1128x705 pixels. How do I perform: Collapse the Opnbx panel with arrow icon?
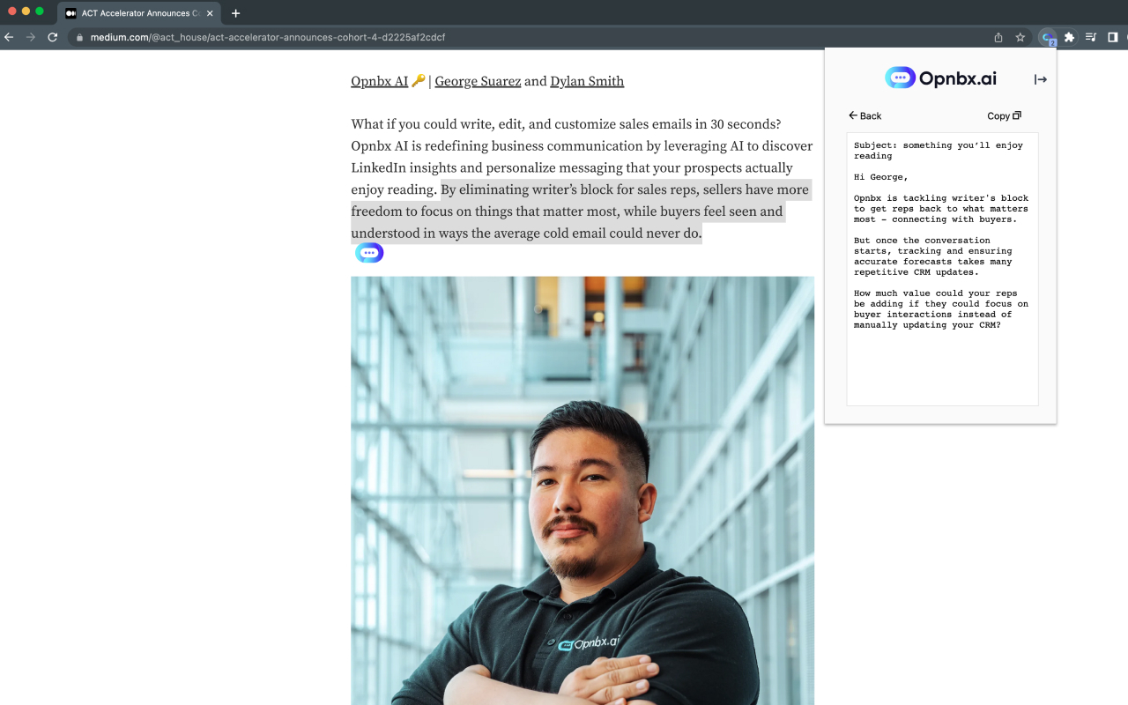[x=1041, y=79]
